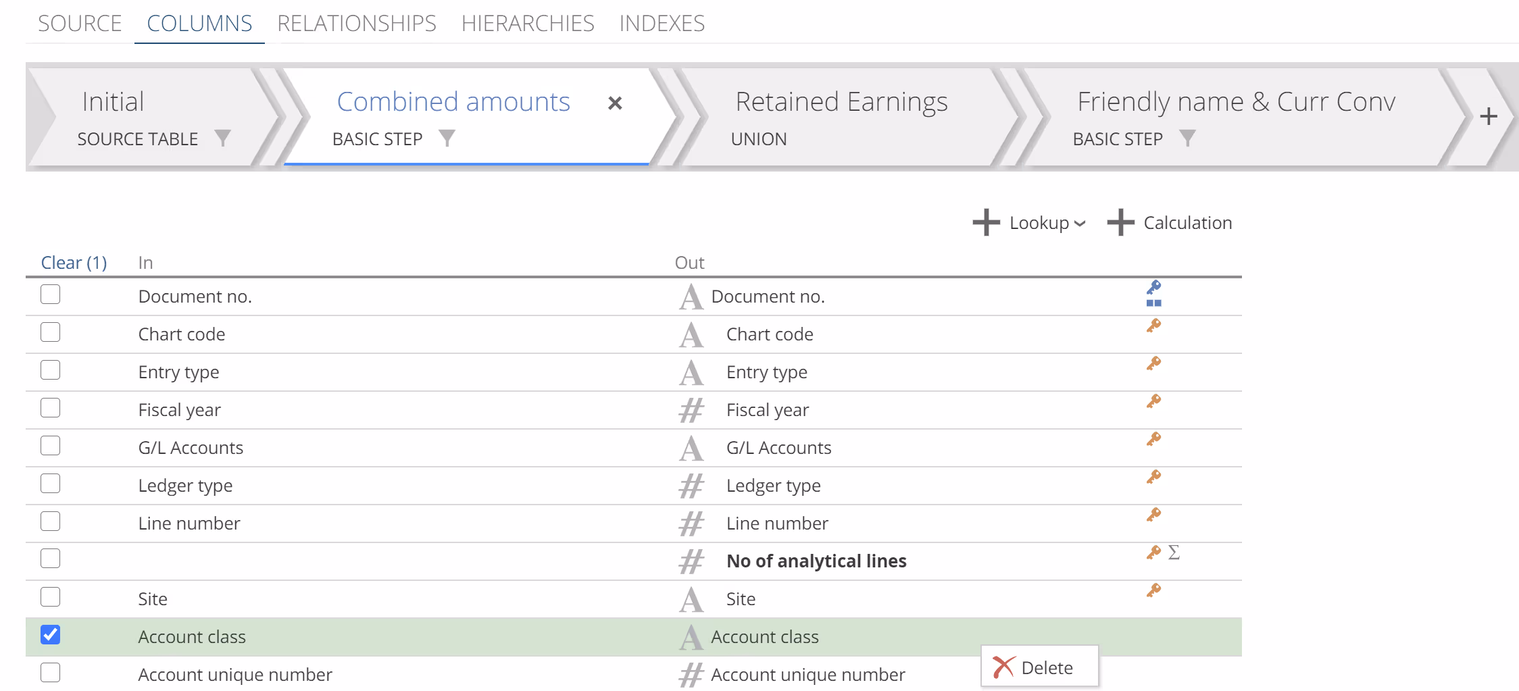Uncheck the Account class checkbox

pyautogui.click(x=51, y=635)
